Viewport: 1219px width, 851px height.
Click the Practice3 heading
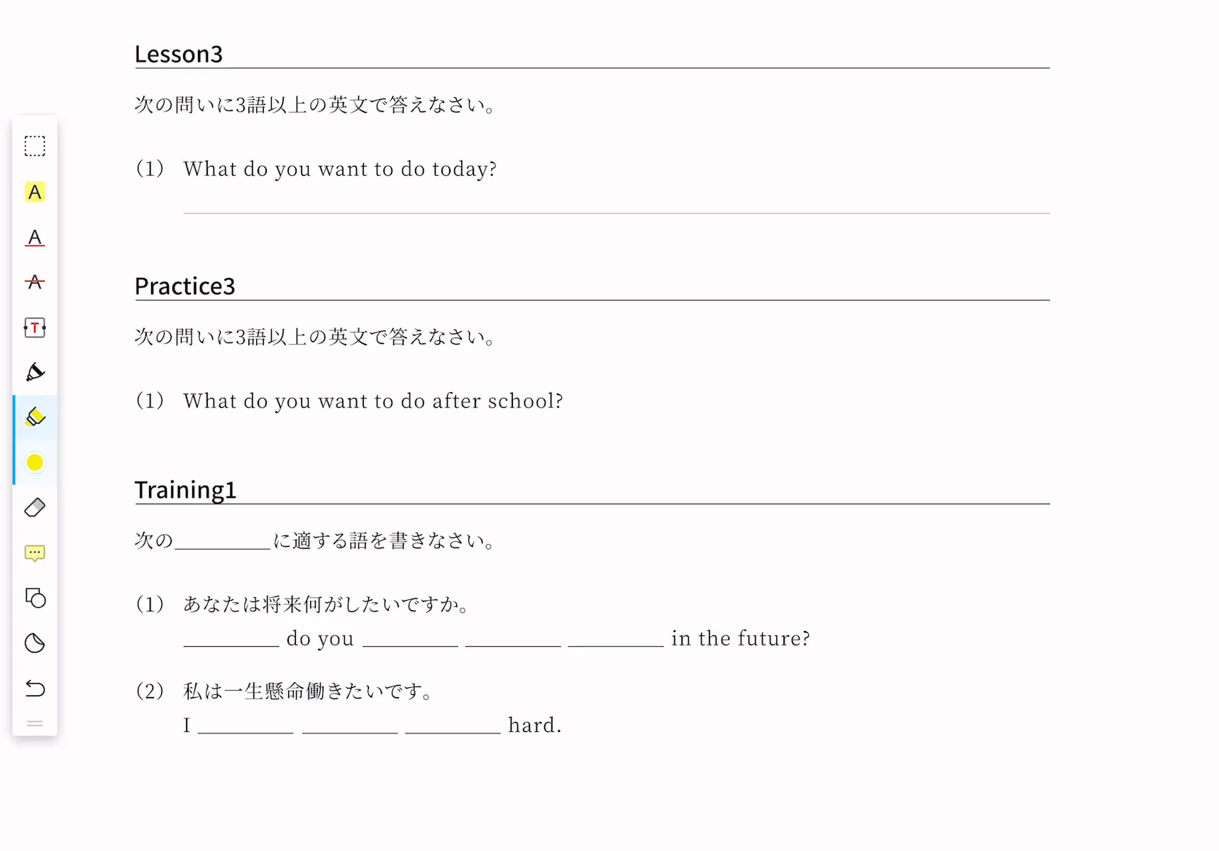point(185,286)
